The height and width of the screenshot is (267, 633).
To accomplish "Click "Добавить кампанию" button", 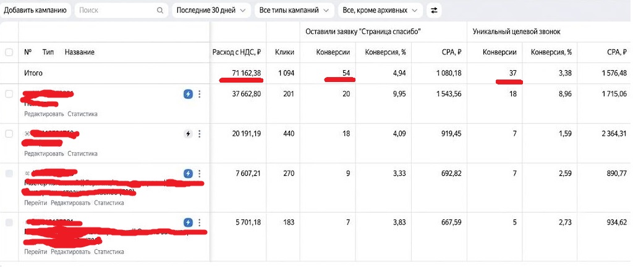I will 35,10.
